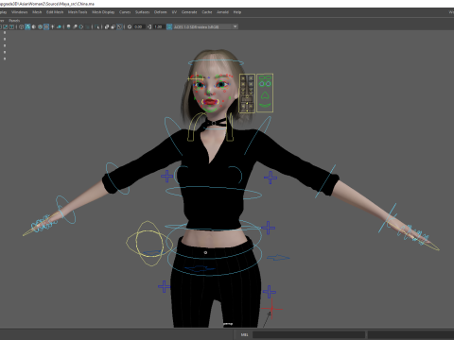Select the green eyebrow shapes in face panel
The width and height of the screenshot is (454, 340).
tap(265, 77)
